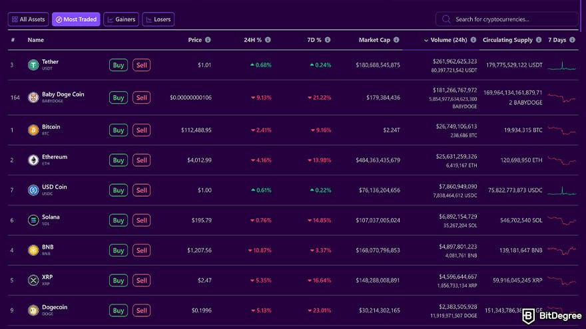
Task: Click the Ethereum logo icon
Action: 33,160
